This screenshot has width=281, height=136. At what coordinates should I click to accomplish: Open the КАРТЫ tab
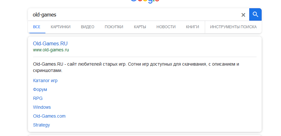coord(140,27)
